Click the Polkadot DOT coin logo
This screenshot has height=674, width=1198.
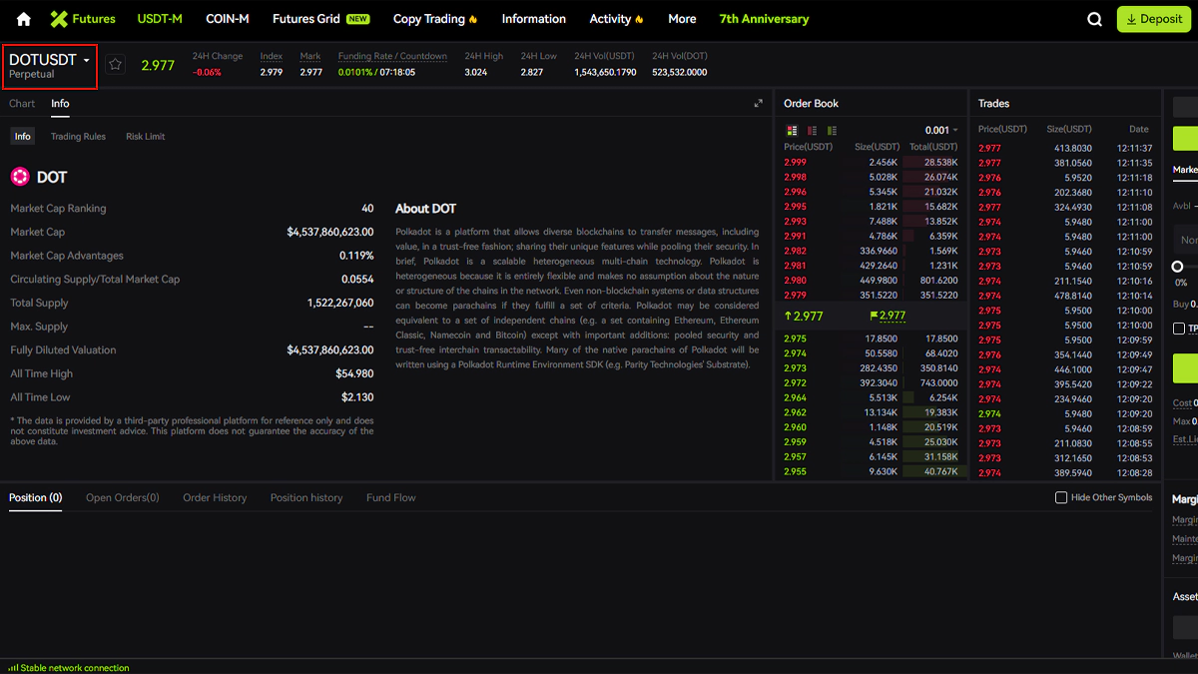(20, 177)
